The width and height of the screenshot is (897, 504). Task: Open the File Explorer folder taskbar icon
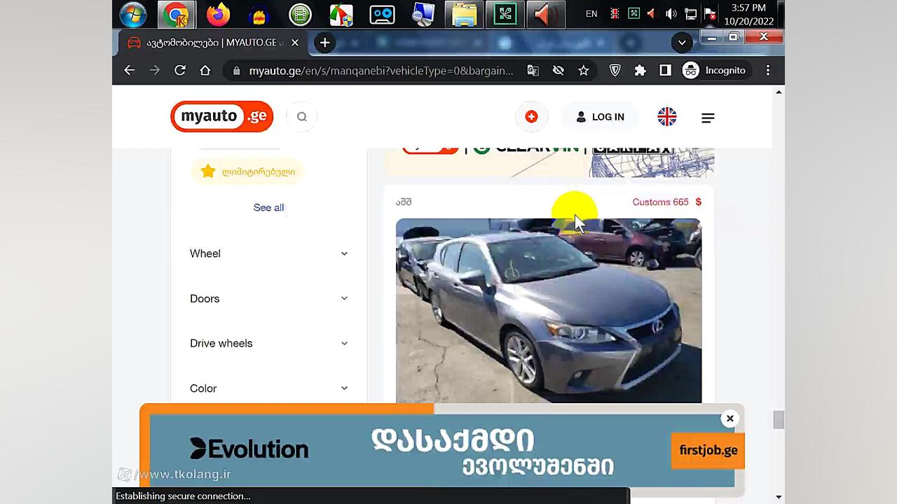click(x=464, y=14)
